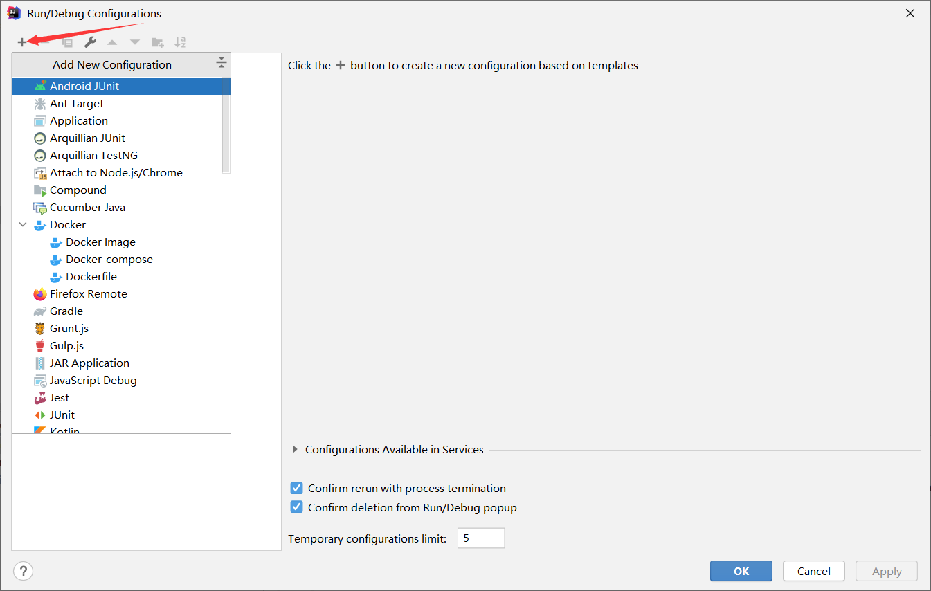
Task: Choose Docker-compose under Docker
Action: (121, 259)
